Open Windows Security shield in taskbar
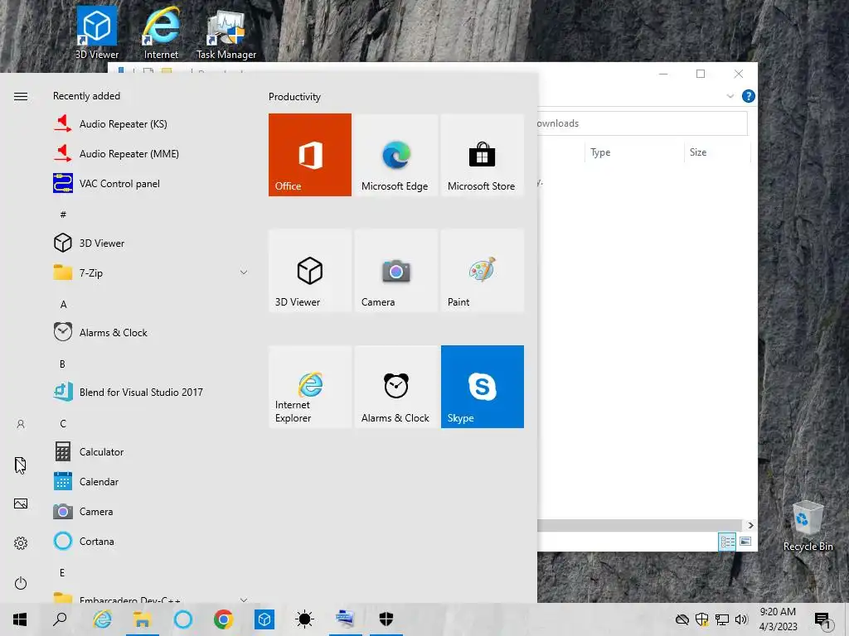This screenshot has width=849, height=636. (386, 619)
